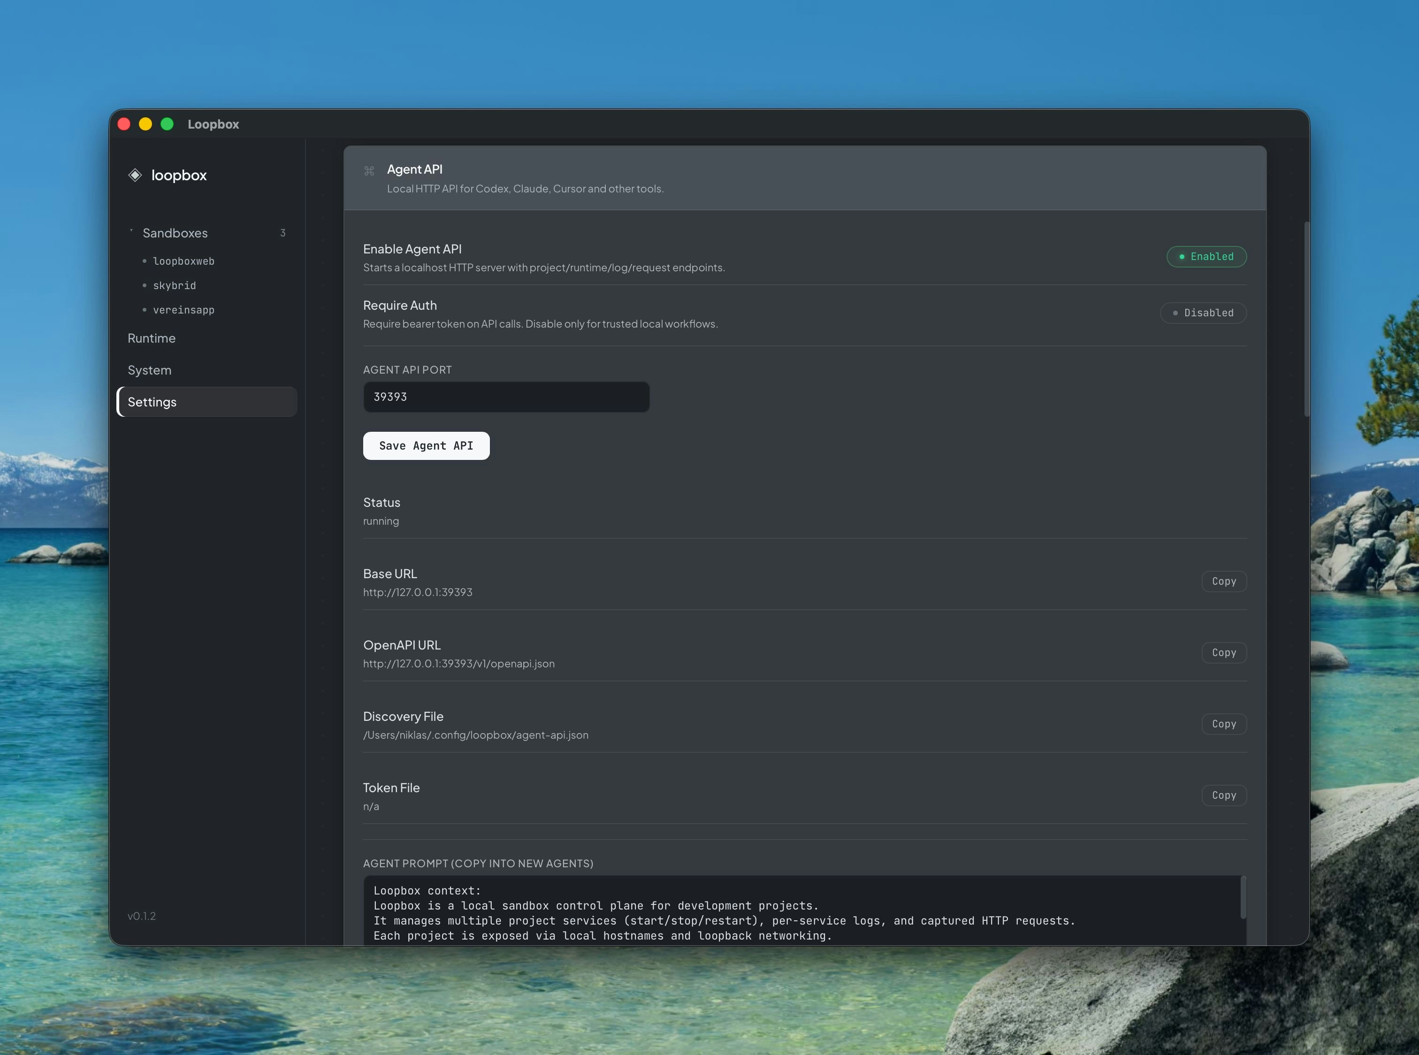The image size is (1419, 1055).
Task: Enable the Require Auth setting
Action: pyautogui.click(x=1203, y=312)
